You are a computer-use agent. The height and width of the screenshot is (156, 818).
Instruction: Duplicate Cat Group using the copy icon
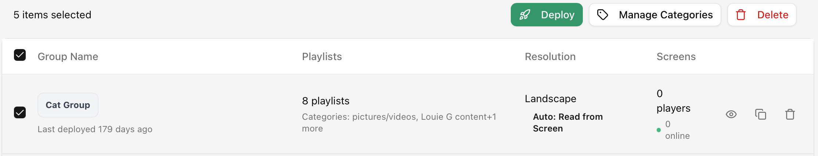[761, 114]
